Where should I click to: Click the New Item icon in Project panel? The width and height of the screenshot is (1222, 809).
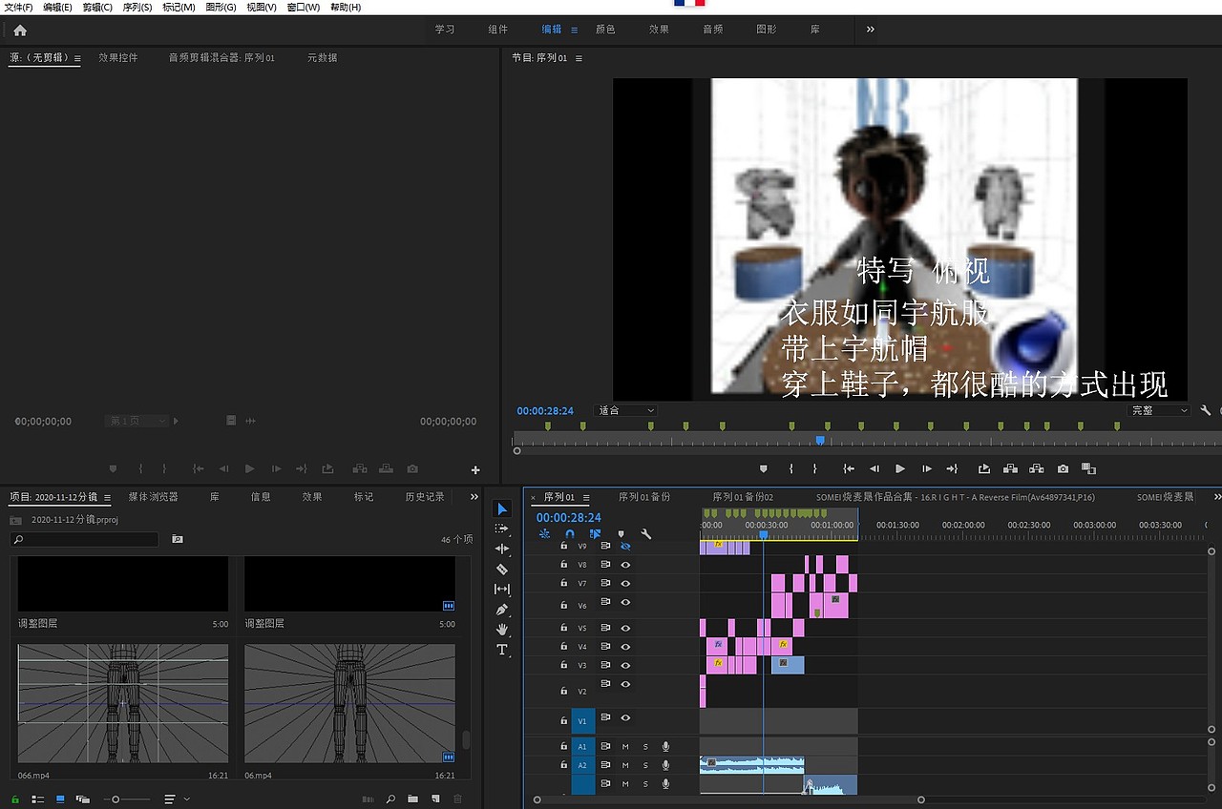tap(435, 799)
